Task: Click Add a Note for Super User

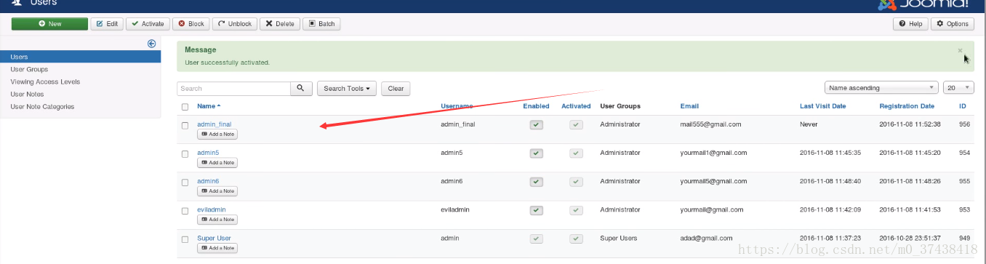Action: [217, 248]
